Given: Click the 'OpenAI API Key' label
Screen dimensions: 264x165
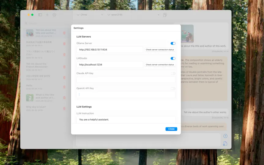Looking at the screenshot, I should pos(85,88).
